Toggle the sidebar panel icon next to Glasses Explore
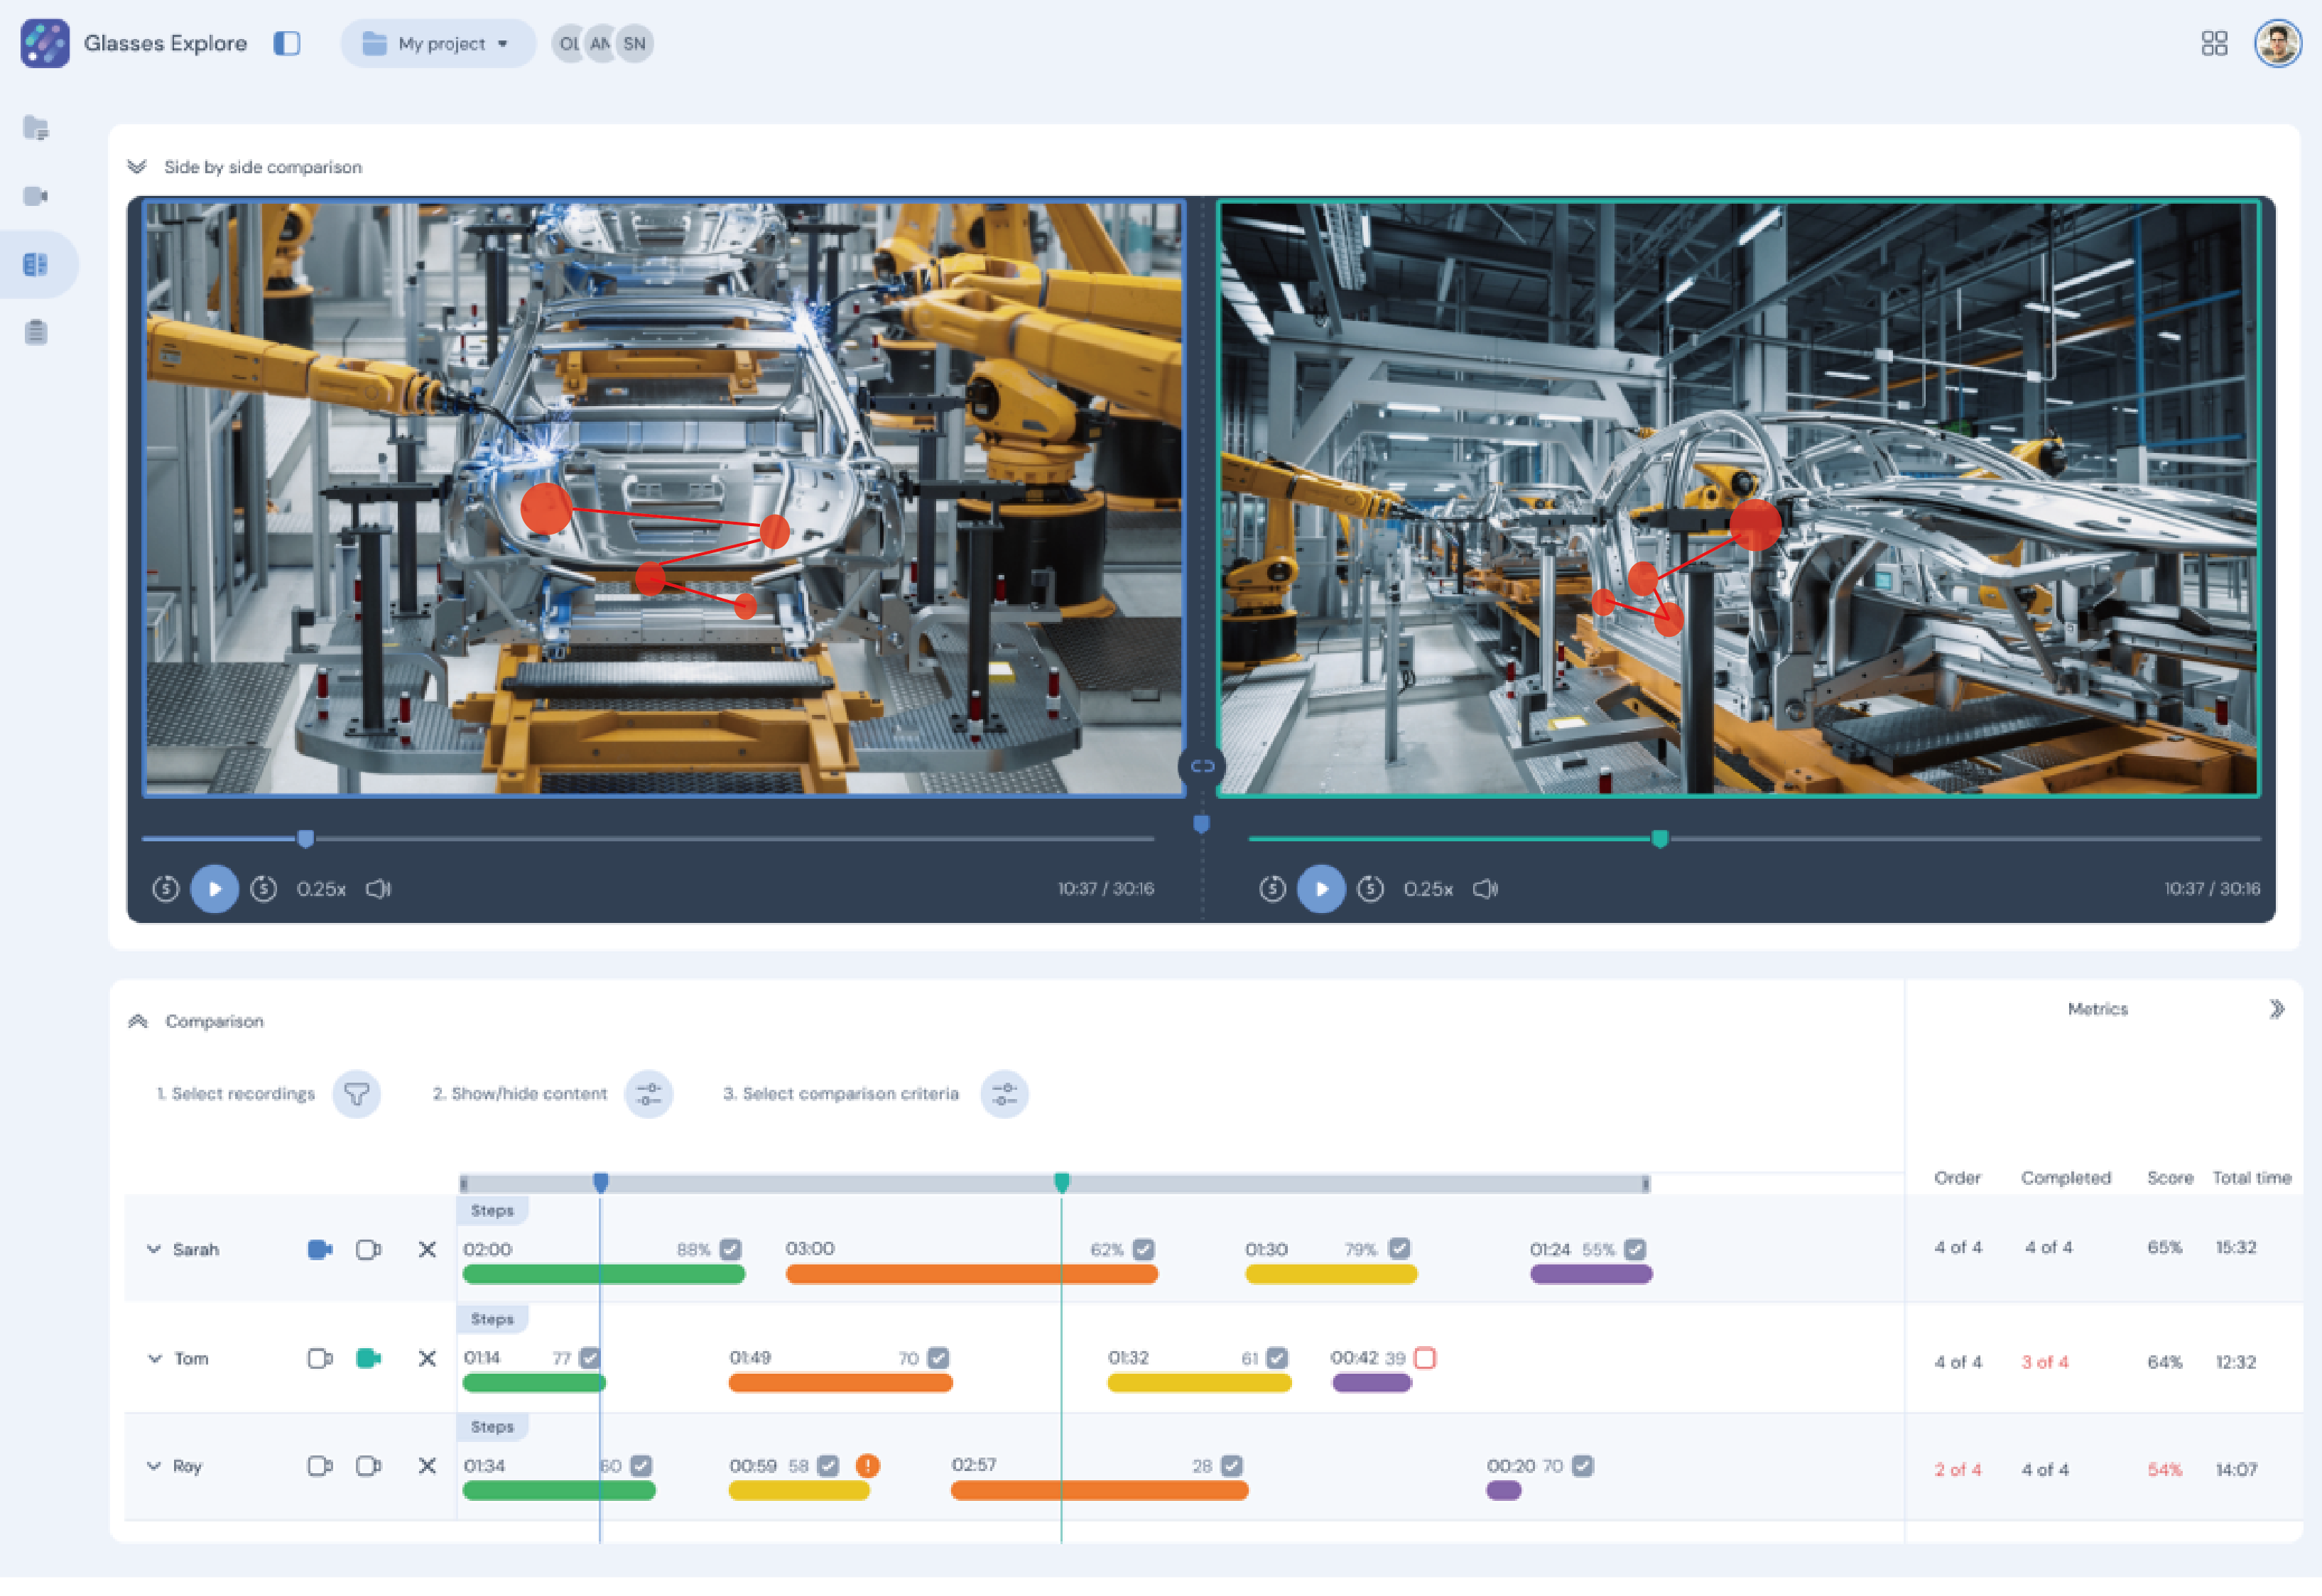Viewport: 2322px width, 1596px height. click(287, 44)
